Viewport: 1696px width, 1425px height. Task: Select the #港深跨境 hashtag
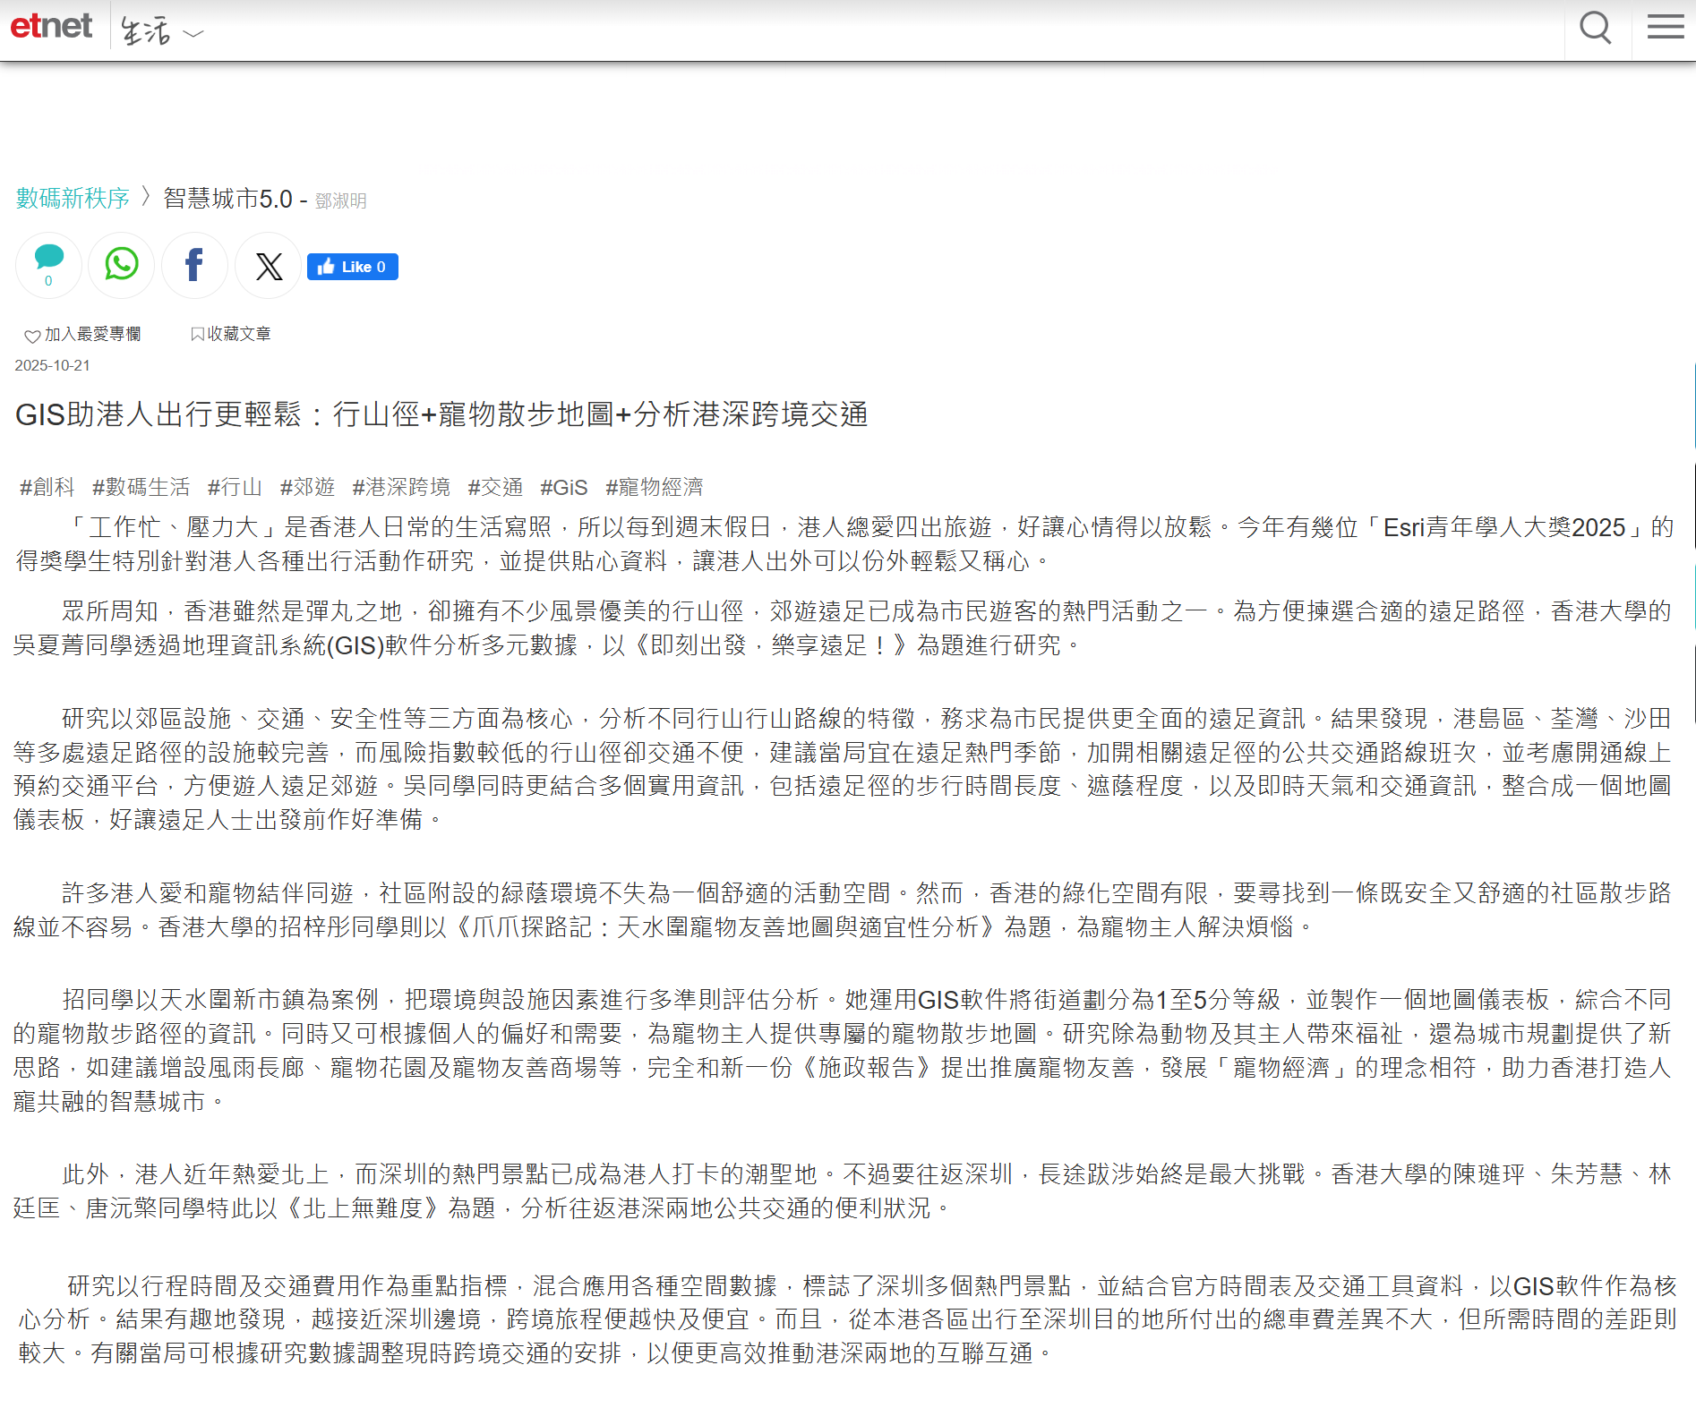[400, 487]
